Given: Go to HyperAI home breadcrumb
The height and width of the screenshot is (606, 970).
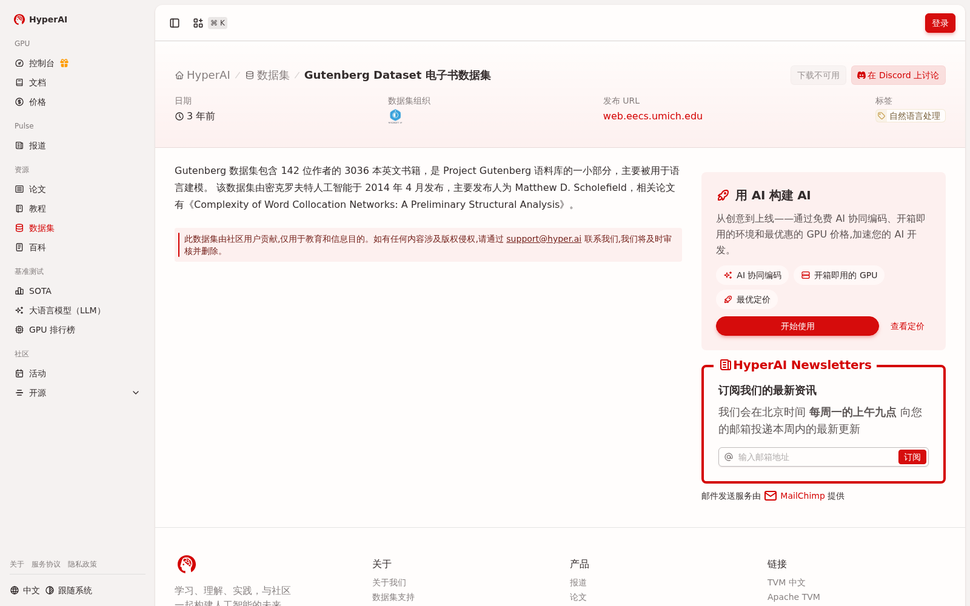Looking at the screenshot, I should click(202, 75).
